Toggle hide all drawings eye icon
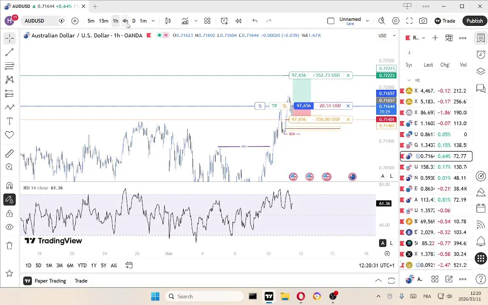Screen dimensions: 488x305 click(x=9, y=227)
